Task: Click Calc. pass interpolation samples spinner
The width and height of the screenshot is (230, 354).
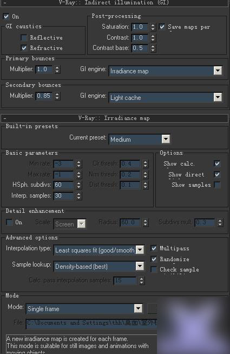Action: [141, 281]
